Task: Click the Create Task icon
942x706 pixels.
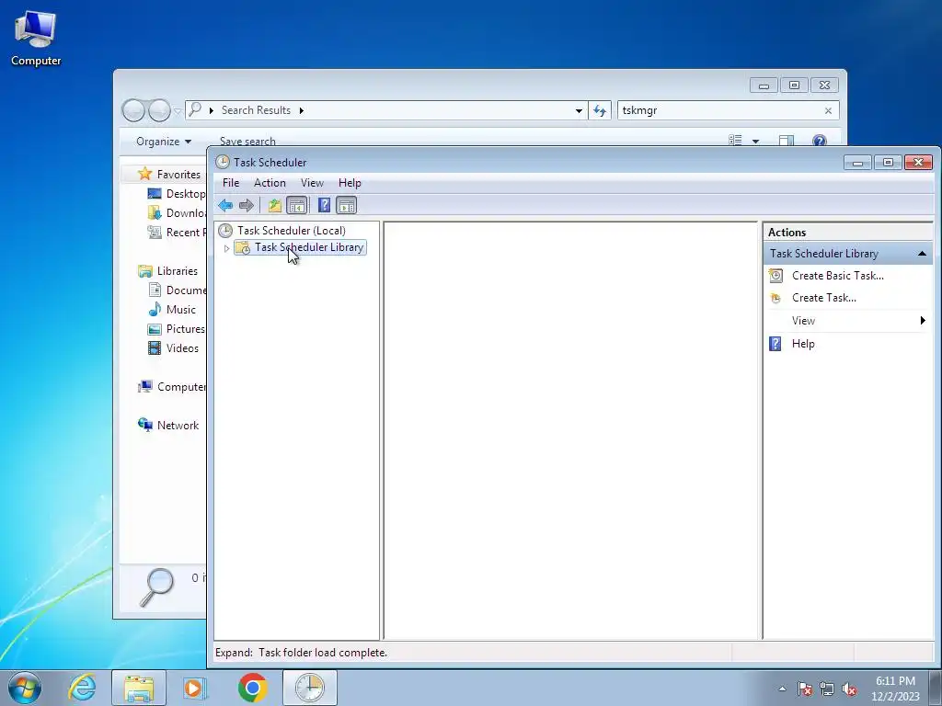Action: click(x=775, y=298)
